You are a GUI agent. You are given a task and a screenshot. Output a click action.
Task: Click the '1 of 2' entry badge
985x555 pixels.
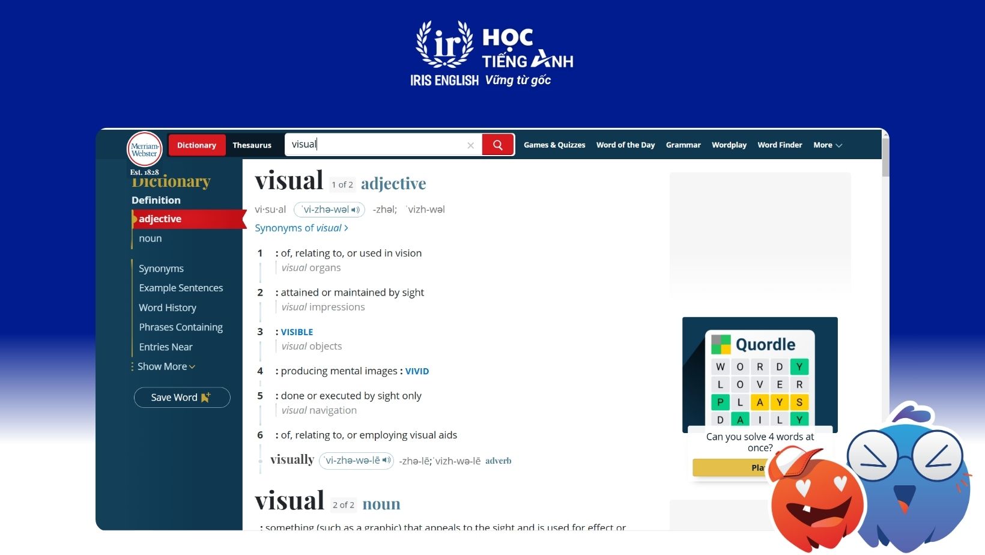[342, 185]
